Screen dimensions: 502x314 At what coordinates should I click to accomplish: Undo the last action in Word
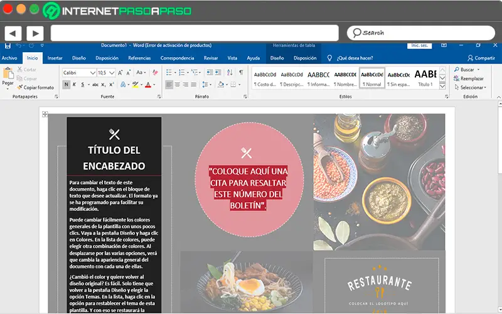19,45
